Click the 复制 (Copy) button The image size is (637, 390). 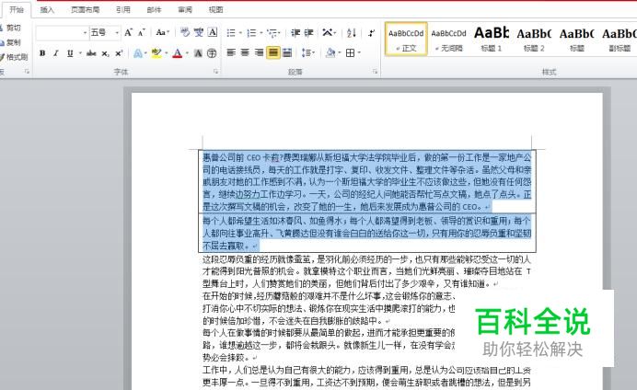point(10,42)
